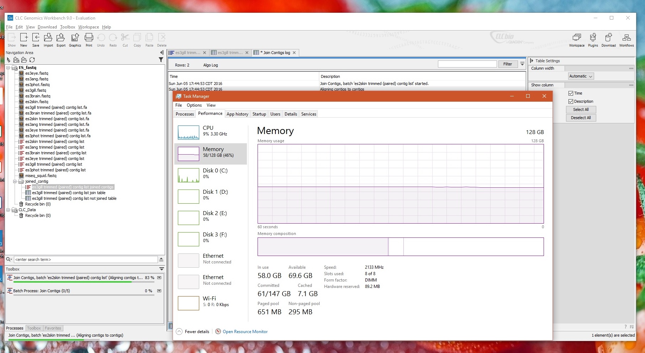This screenshot has width=645, height=353.
Task: Click the Save toolbar icon
Action: click(x=36, y=39)
